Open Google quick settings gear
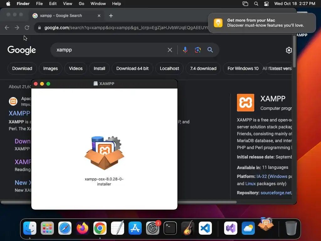The width and height of the screenshot is (321, 241). click(x=289, y=50)
